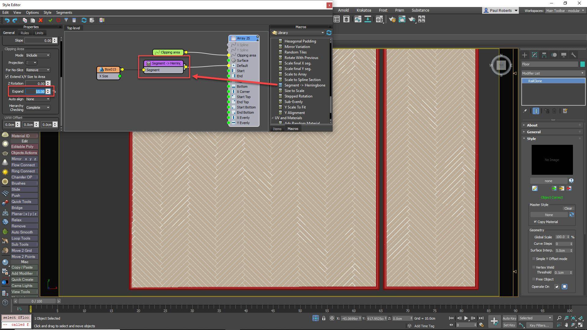The height and width of the screenshot is (330, 587).
Task: Open the Modifier List dropdown
Action: pos(553,73)
